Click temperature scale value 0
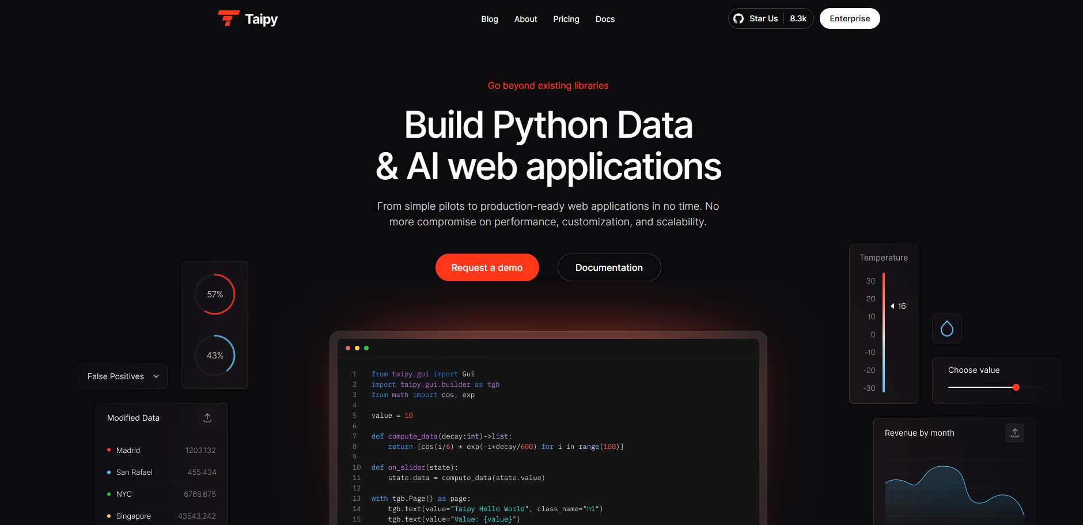 (873, 334)
